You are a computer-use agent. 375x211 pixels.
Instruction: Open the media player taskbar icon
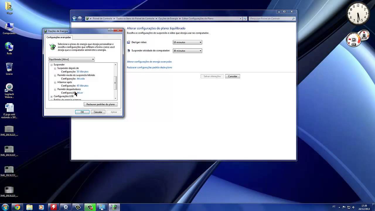point(41,207)
